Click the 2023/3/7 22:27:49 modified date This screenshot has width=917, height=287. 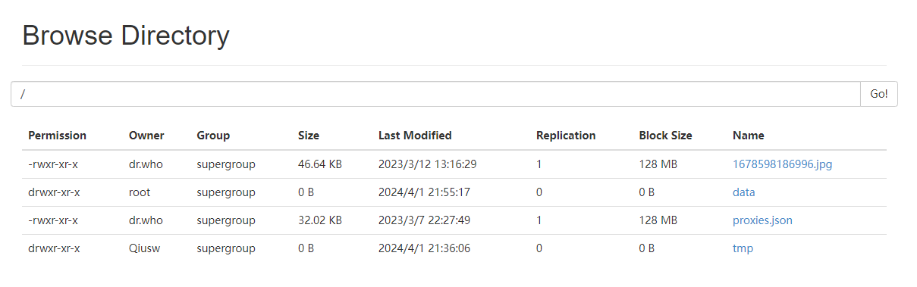(424, 220)
